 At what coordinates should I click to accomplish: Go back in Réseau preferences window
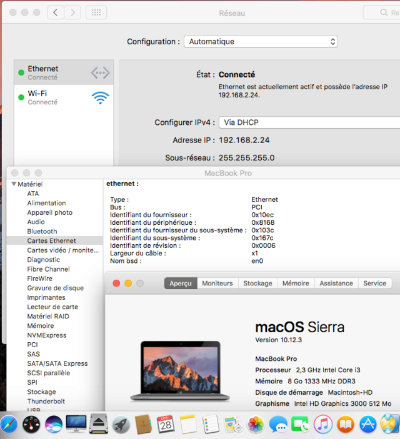point(56,12)
